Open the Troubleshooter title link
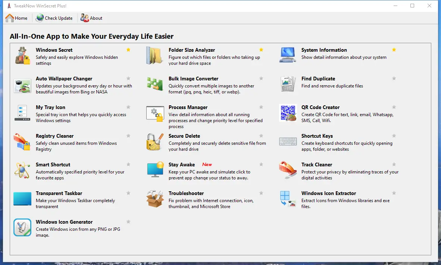 pyautogui.click(x=186, y=193)
